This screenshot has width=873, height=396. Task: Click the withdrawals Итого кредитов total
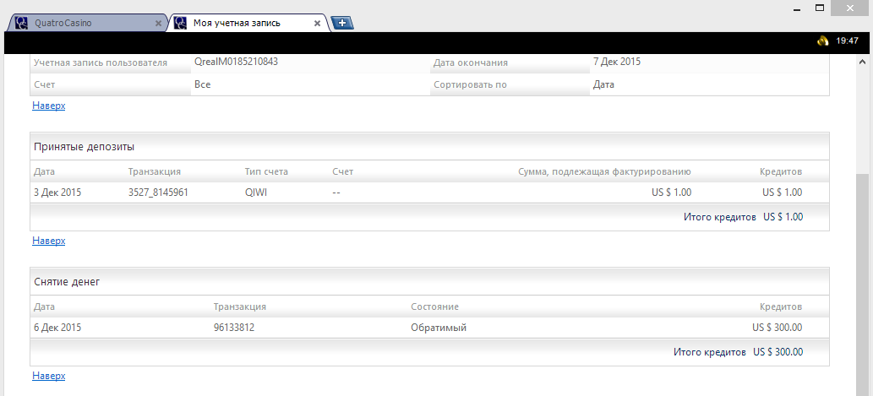tap(739, 352)
